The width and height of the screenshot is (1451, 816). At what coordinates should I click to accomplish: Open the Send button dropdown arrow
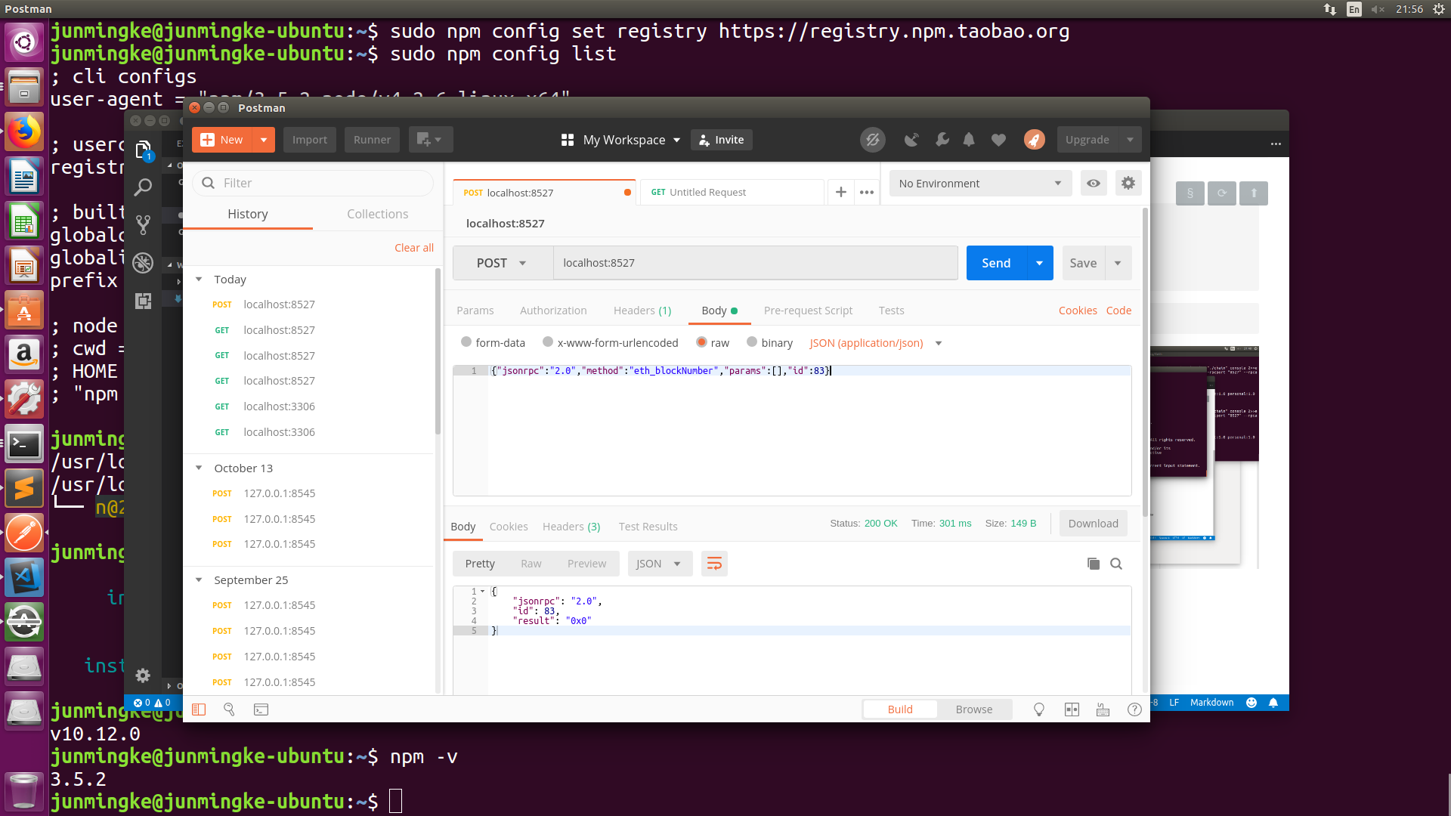(x=1040, y=263)
